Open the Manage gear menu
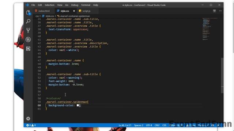 28,119
